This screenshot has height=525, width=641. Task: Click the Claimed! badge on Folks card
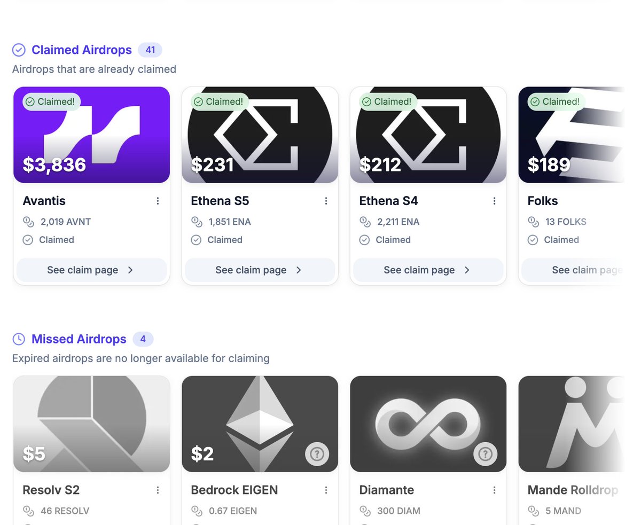[556, 101]
